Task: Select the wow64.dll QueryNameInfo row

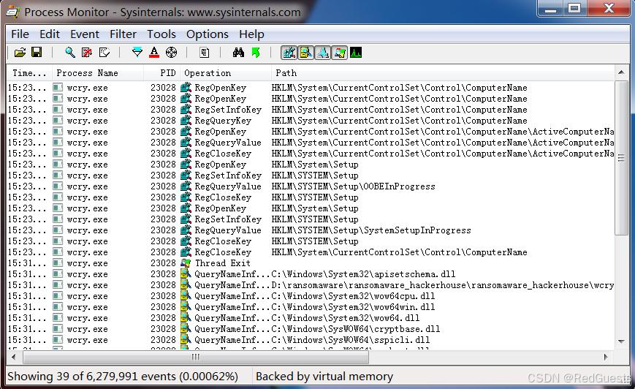Action: click(x=311, y=317)
